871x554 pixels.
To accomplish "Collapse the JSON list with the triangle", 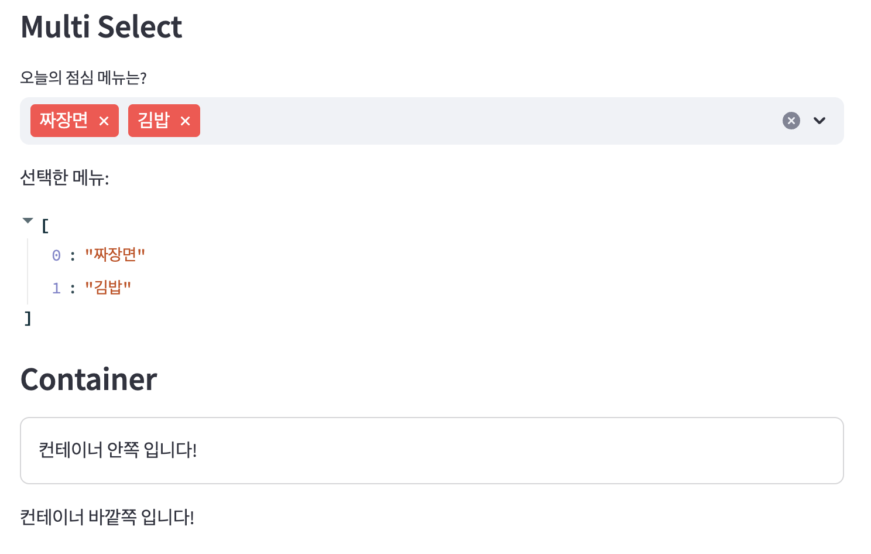I will 28,221.
